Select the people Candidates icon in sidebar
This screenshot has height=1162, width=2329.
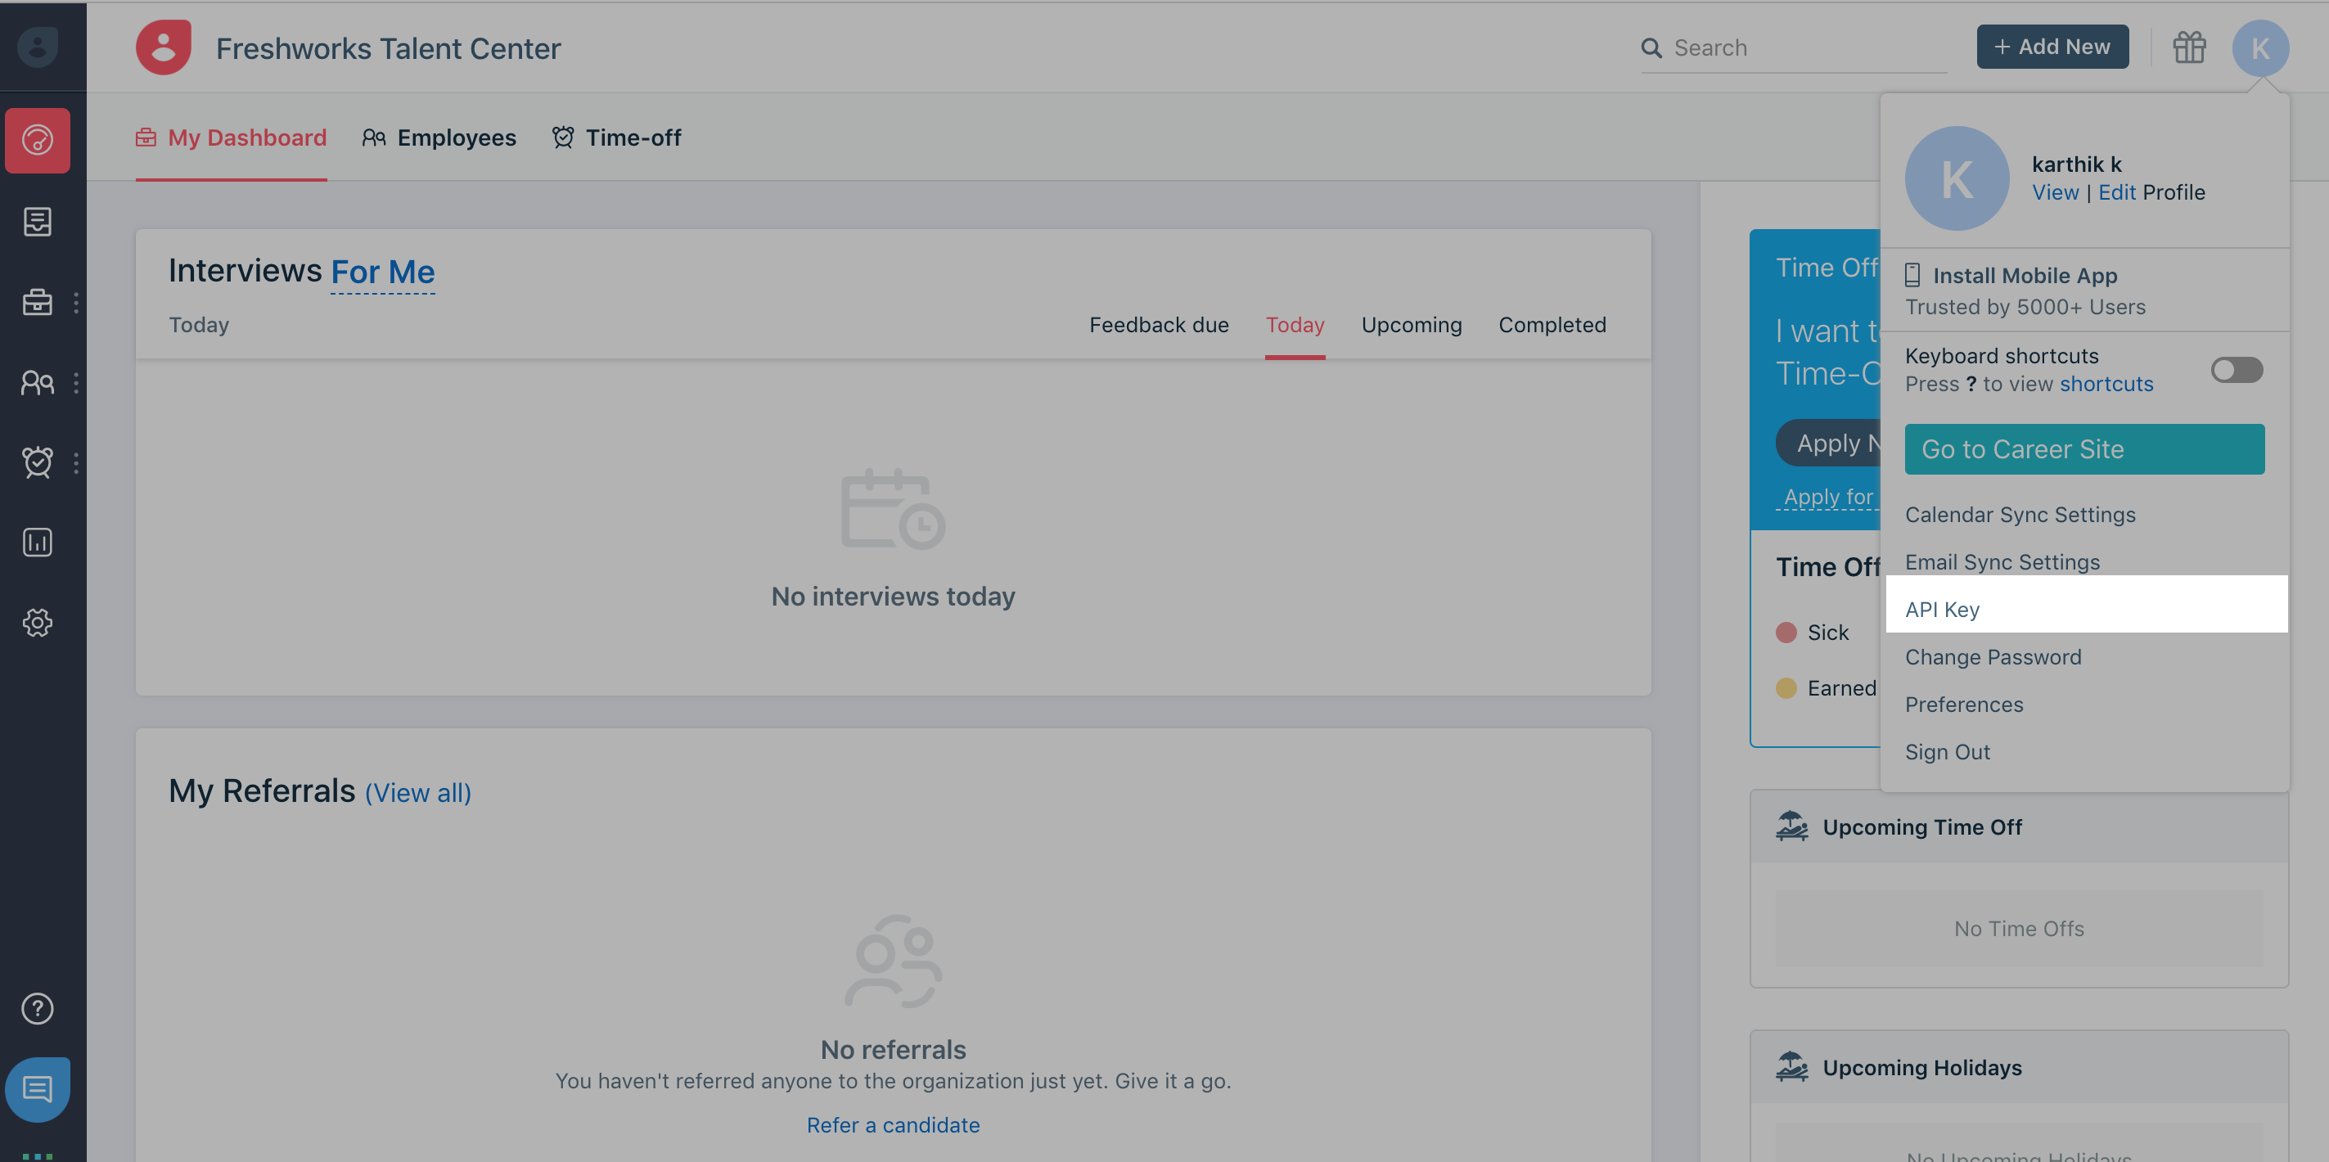pyautogui.click(x=37, y=382)
